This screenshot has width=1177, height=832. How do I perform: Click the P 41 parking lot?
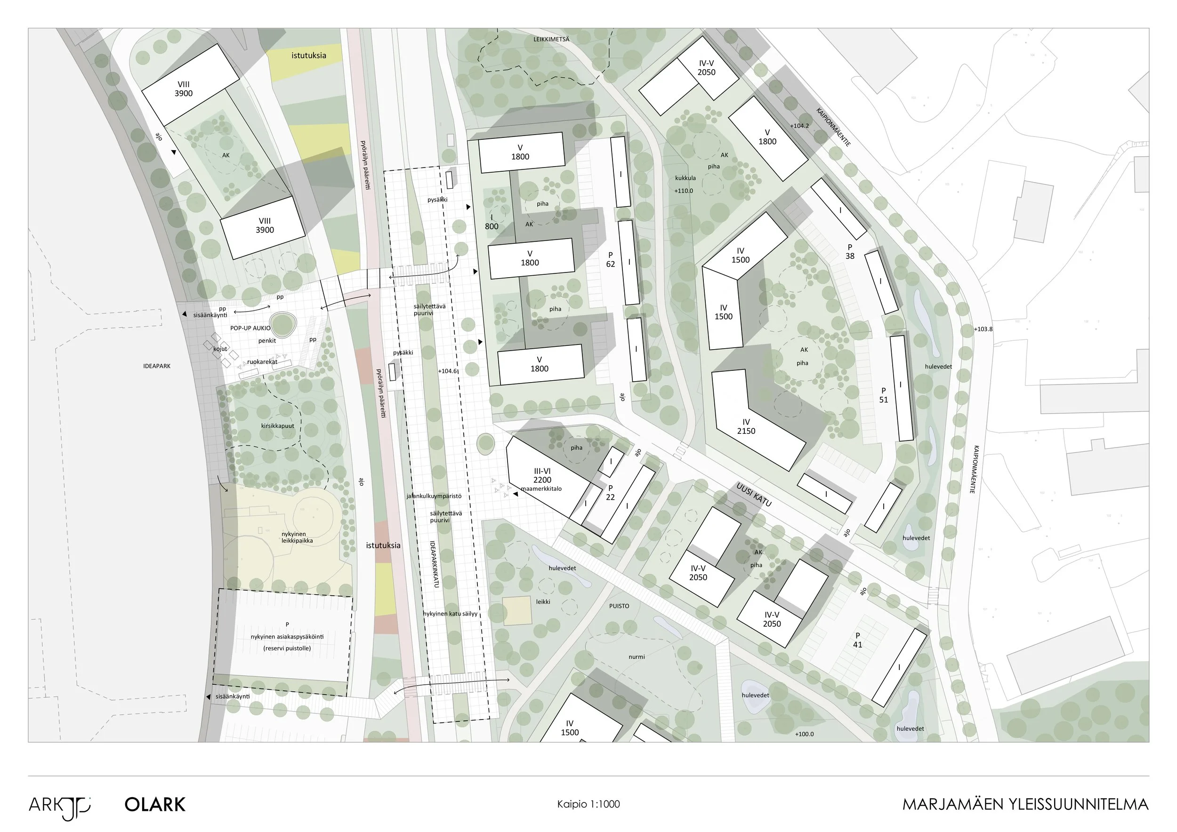click(857, 641)
